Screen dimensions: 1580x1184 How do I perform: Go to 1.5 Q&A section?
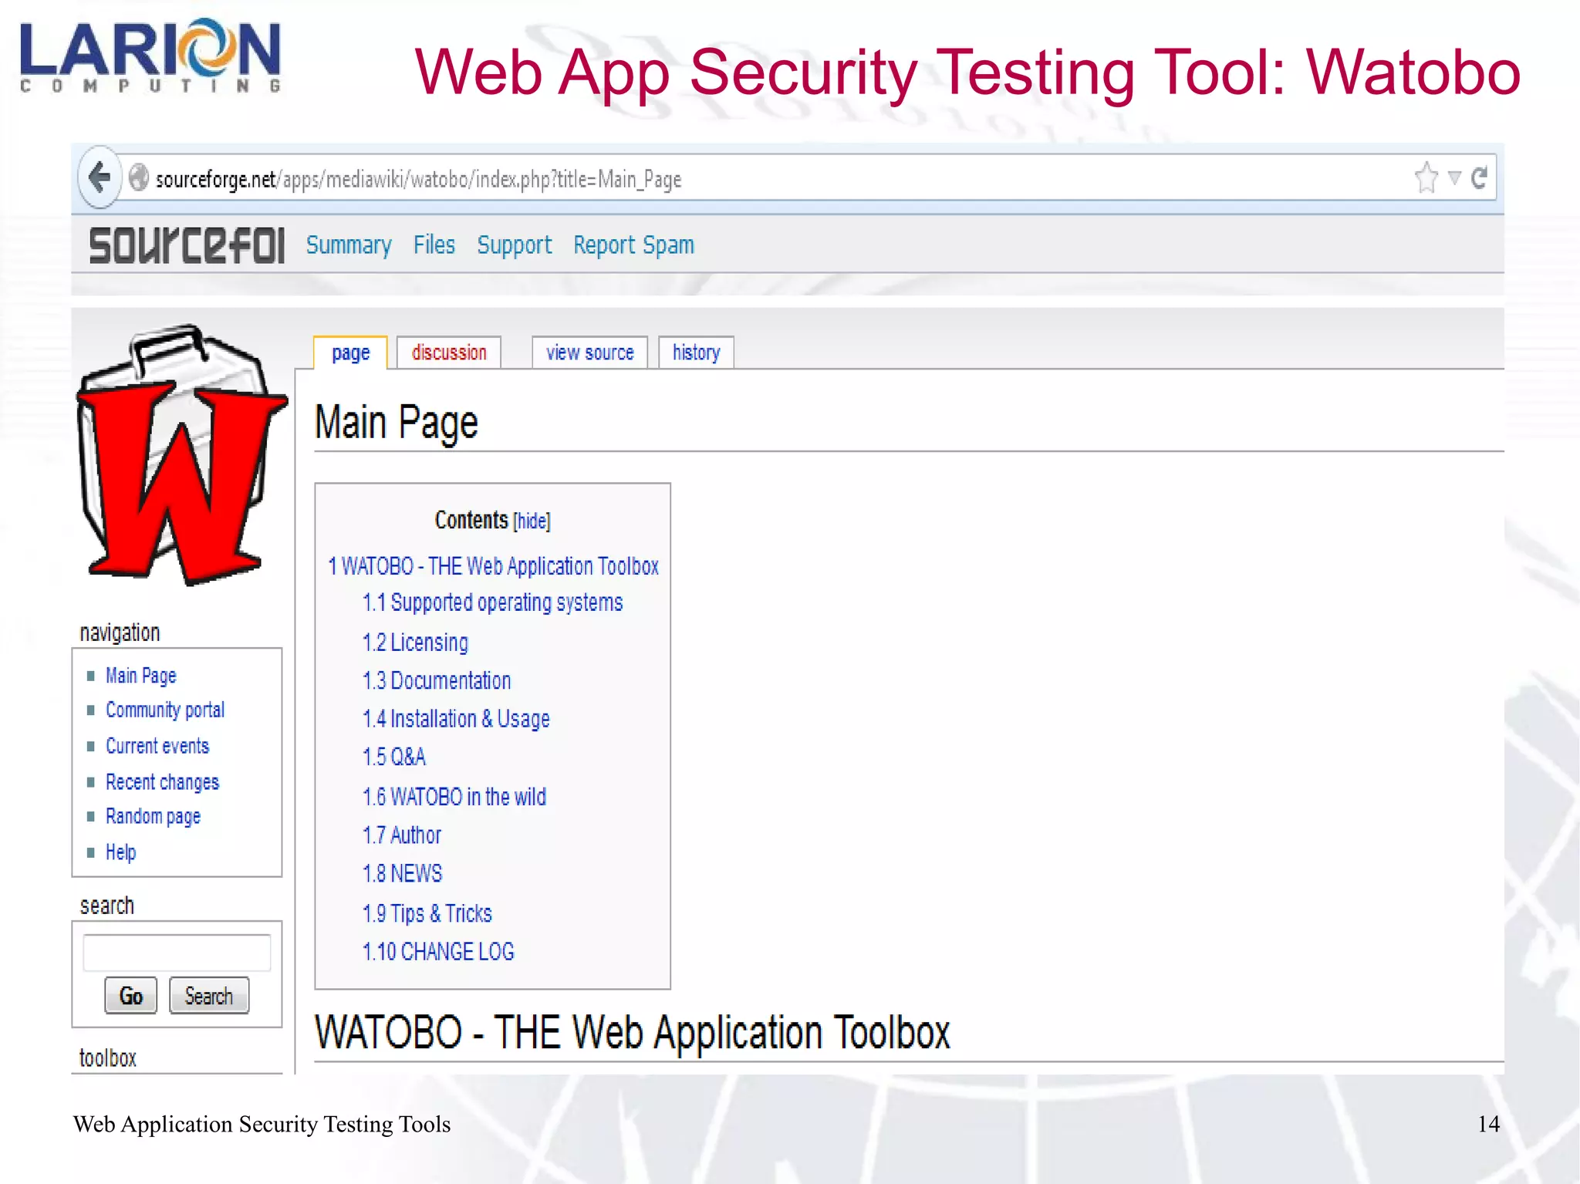point(393,757)
